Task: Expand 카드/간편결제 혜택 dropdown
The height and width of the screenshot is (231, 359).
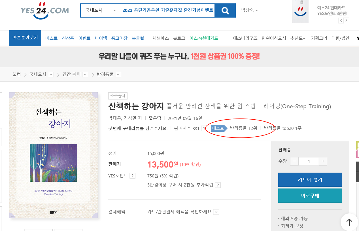Action: pyautogui.click(x=216, y=212)
